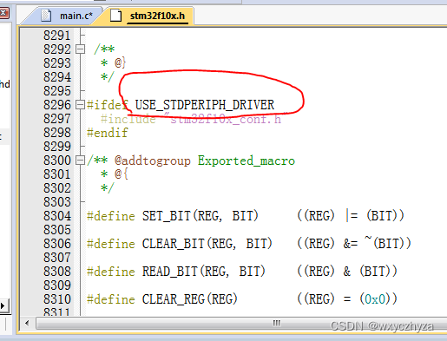Screen dimensions: 447x341
Task: Select the stm32f10x.h tab
Action: (x=157, y=16)
